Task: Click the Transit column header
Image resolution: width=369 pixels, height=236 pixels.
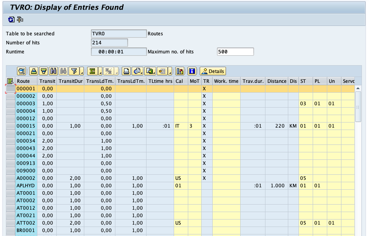Action: [x=47, y=81]
